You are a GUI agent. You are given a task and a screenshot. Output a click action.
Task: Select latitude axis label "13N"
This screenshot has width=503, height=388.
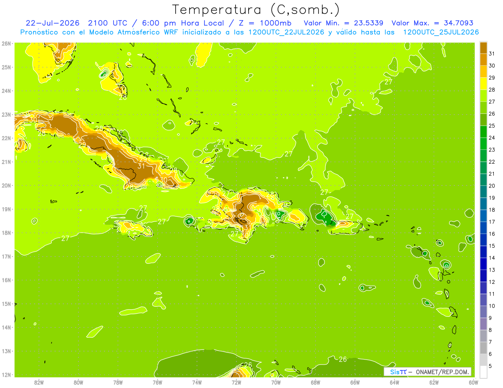[6, 351]
